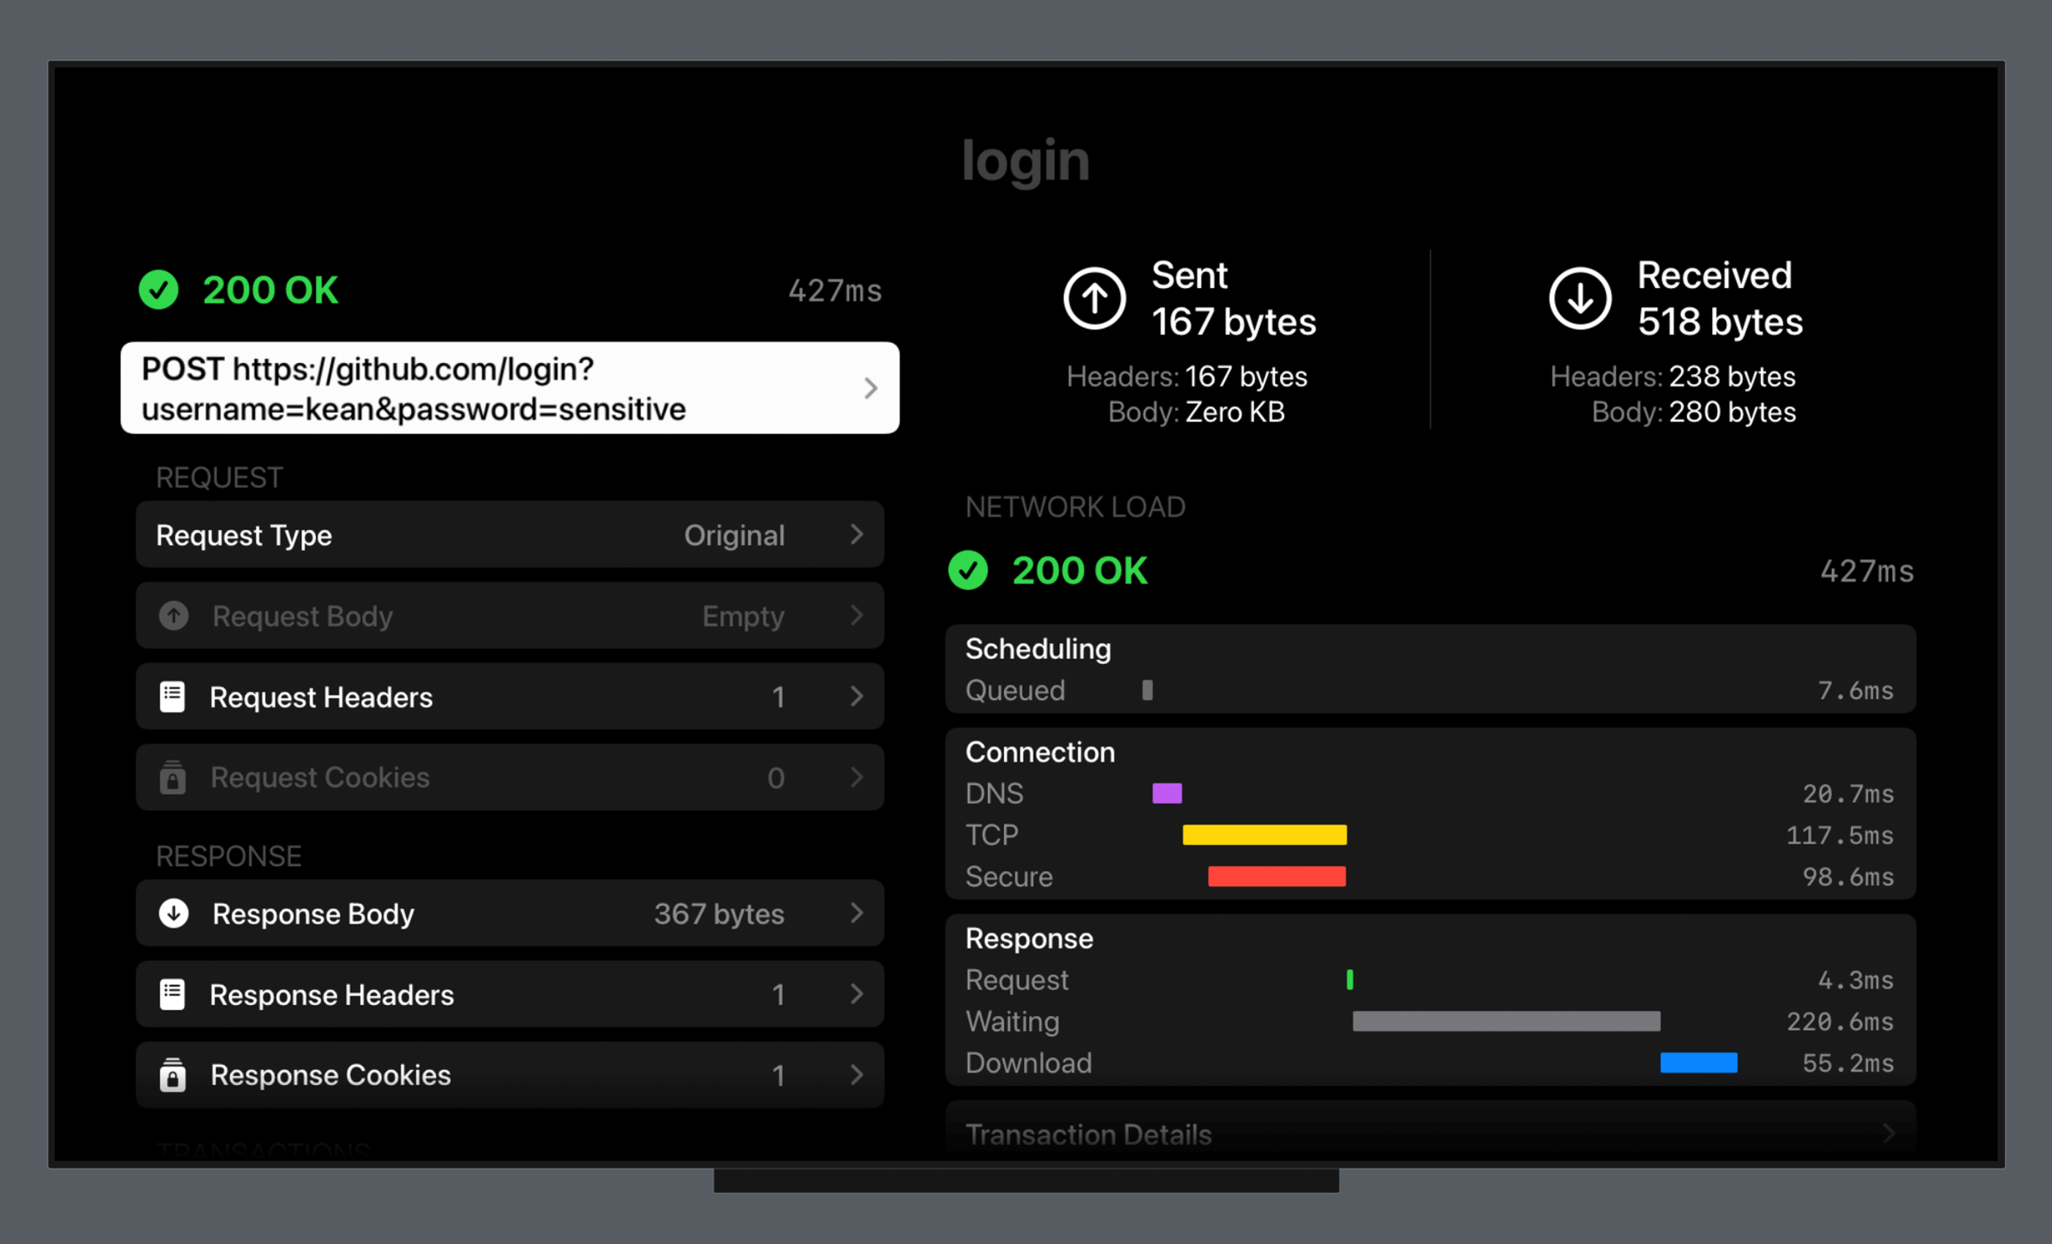Image resolution: width=2052 pixels, height=1244 pixels.
Task: Click the gray Waiting timing bar
Action: pyautogui.click(x=1506, y=1020)
